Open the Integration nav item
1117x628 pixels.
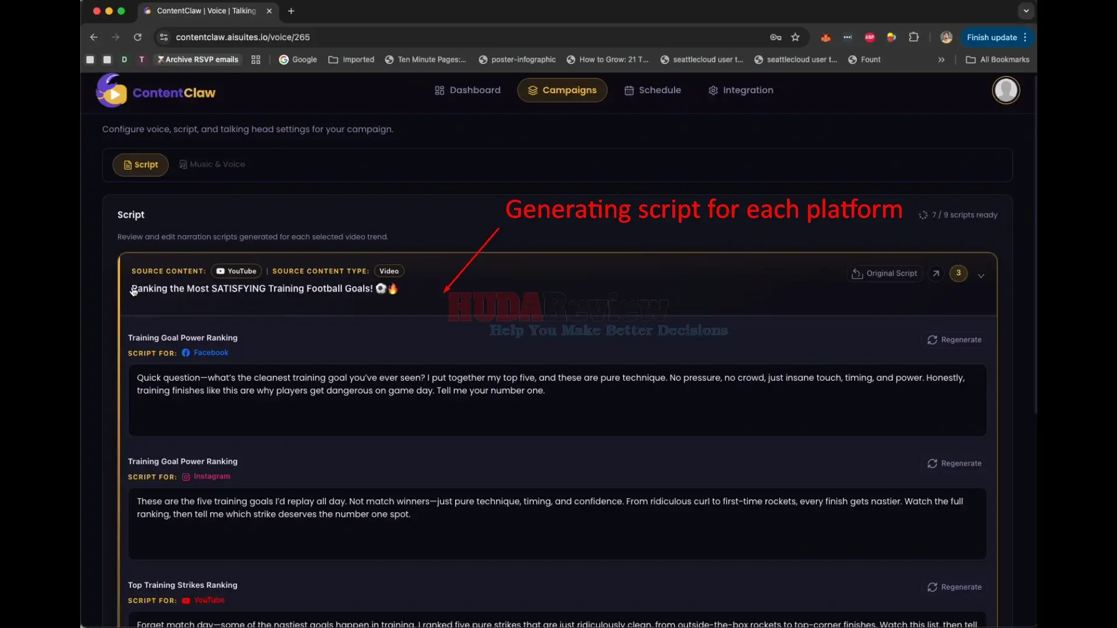point(741,90)
